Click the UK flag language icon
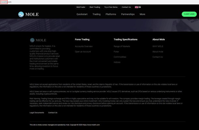The width and height of the screenshot is (199, 130). pos(136,7)
